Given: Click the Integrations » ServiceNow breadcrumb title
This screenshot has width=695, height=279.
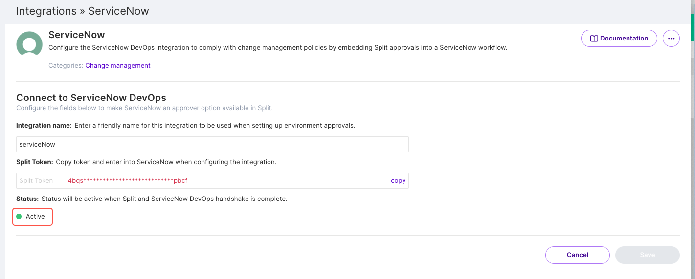Looking at the screenshot, I should [x=83, y=11].
